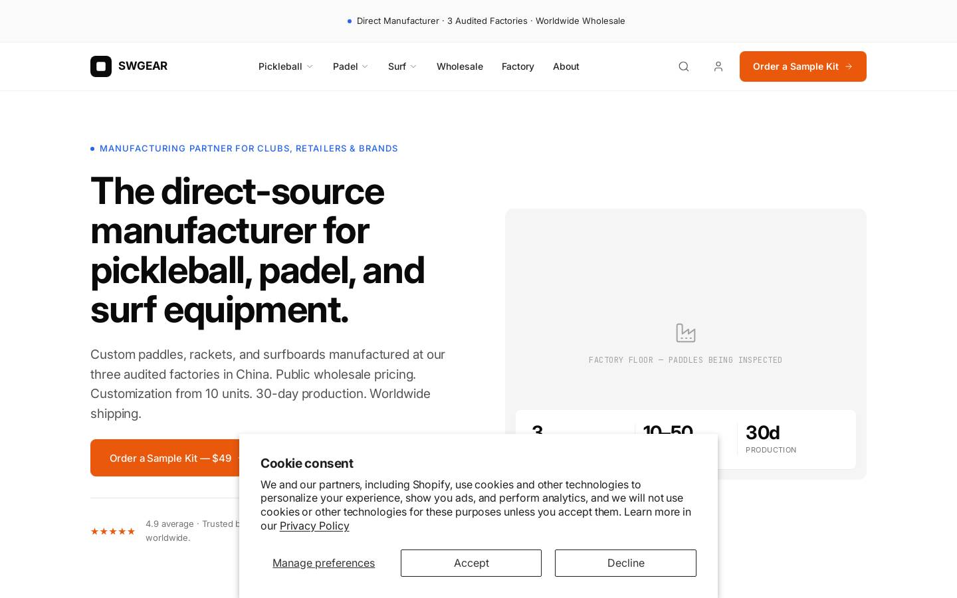
Task: Click the 'Cookie consent' heading
Action: tap(306, 463)
